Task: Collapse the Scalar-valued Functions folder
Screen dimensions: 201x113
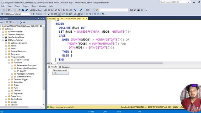Action: [x=12, y=68]
